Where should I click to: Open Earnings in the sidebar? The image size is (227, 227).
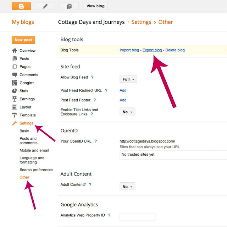coord(27,99)
